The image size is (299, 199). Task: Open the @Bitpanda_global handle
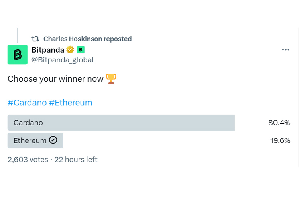coord(63,60)
